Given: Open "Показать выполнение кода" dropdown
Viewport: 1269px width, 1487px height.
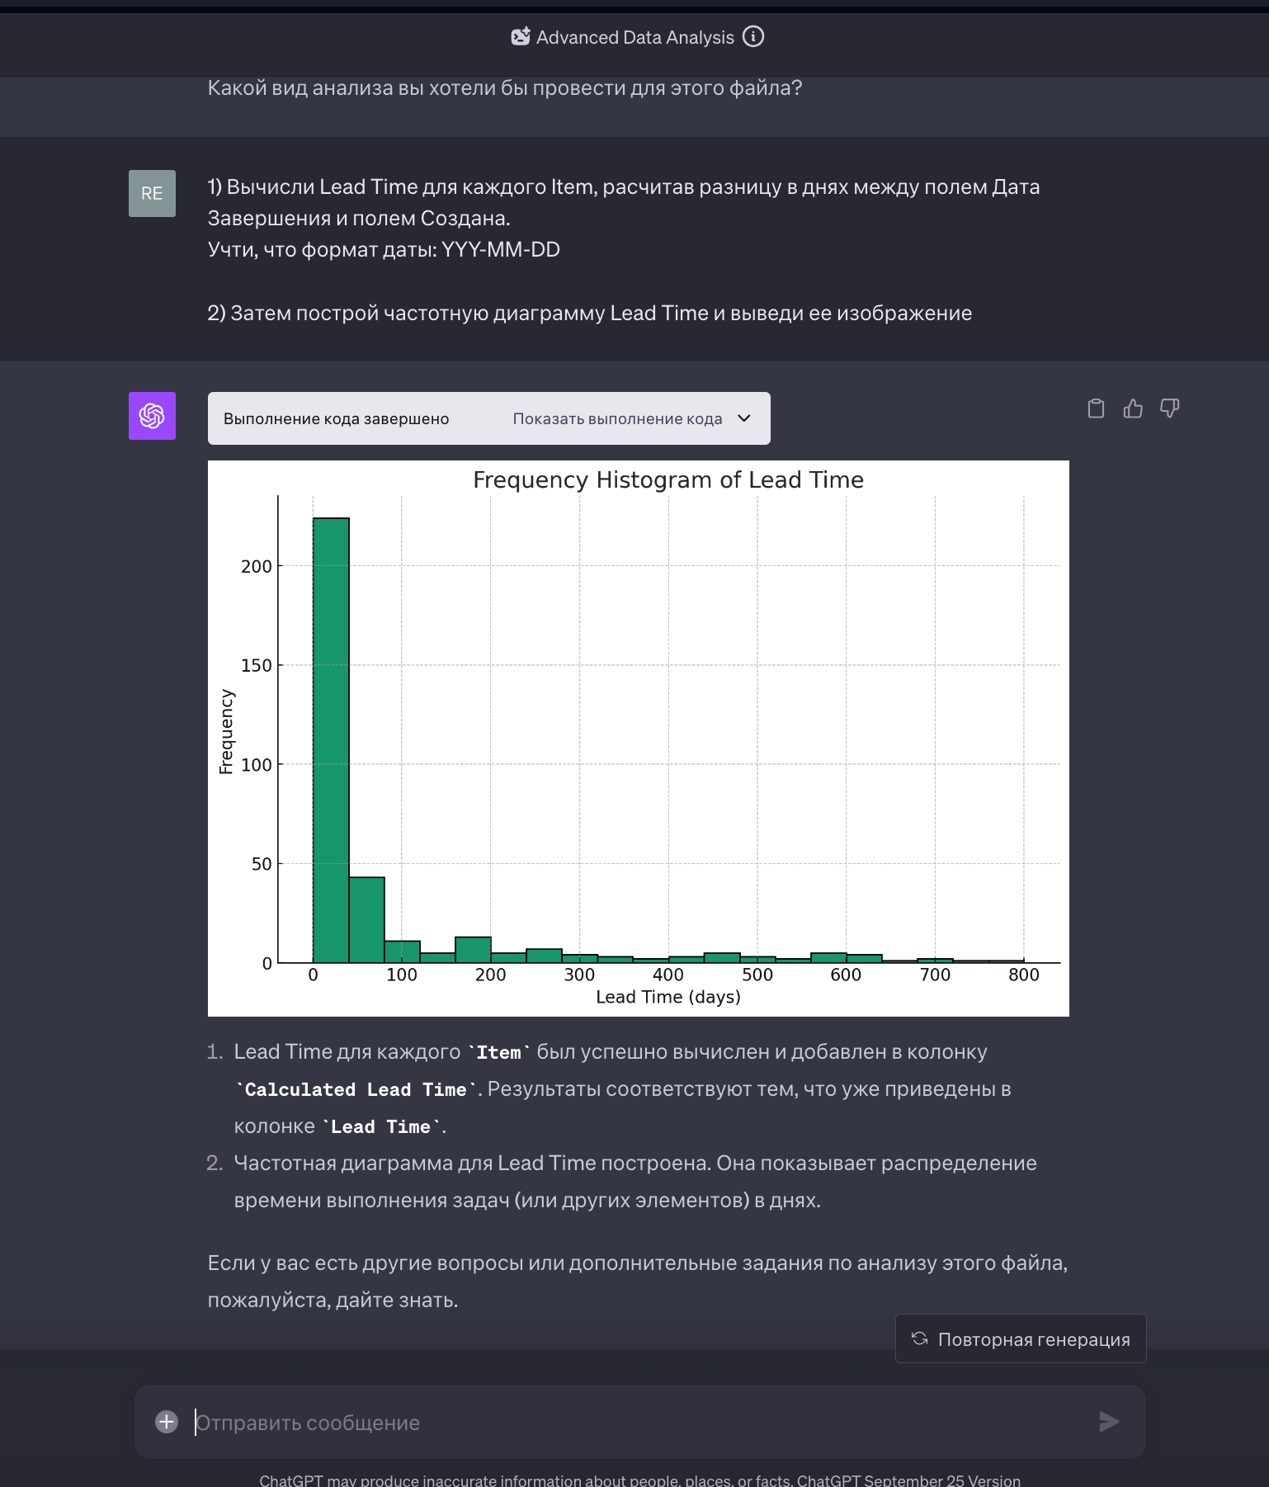Looking at the screenshot, I should click(617, 419).
